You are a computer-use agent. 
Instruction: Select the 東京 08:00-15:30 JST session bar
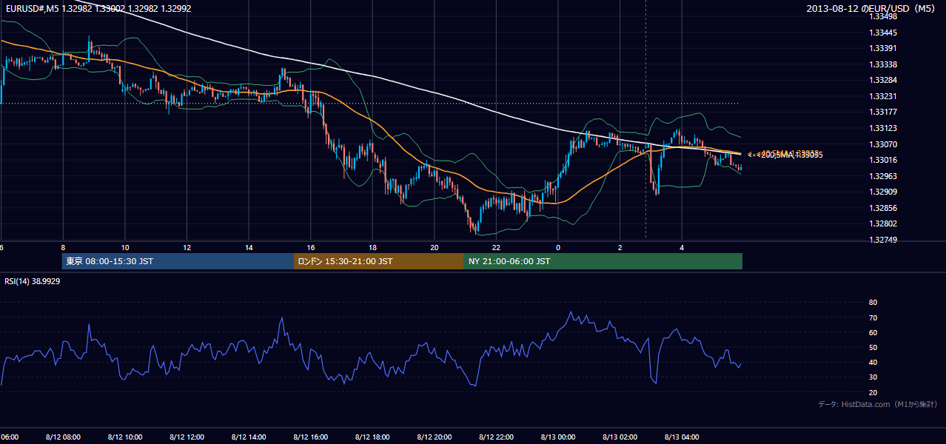click(178, 261)
